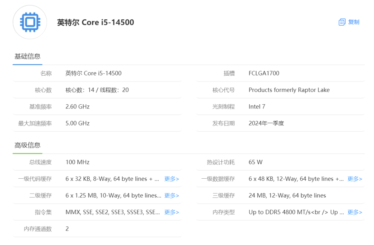This screenshot has width=374, height=245.
Task: Click the 三级缓存 label
Action: 223,196
